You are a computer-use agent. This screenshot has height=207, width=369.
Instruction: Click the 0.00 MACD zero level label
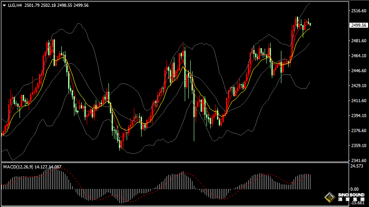click(355, 189)
